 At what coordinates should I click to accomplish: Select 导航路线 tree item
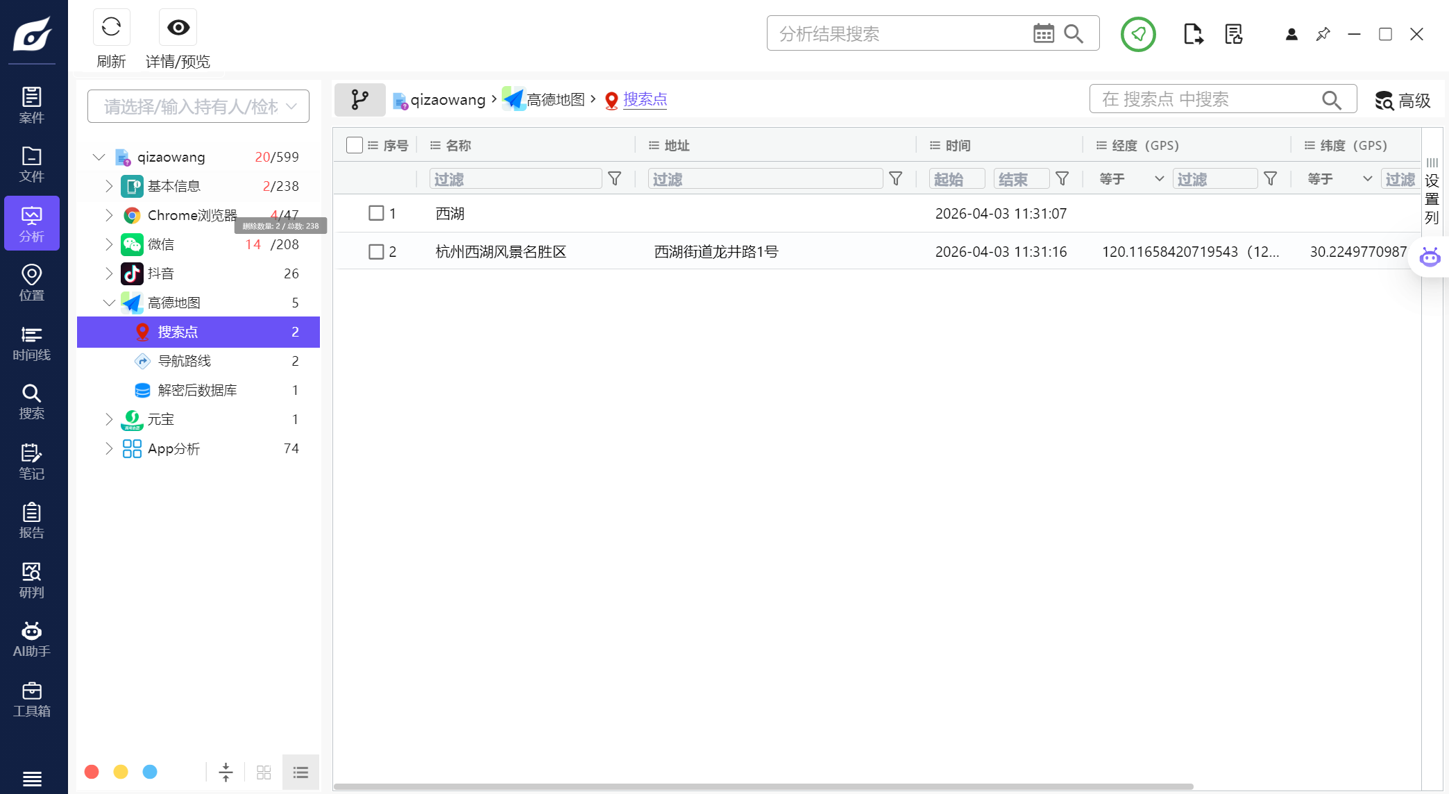[x=198, y=361]
